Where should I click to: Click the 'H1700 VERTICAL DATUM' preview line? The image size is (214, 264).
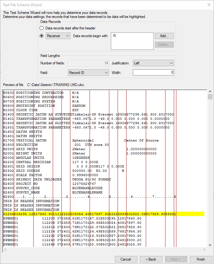click(x=81, y=141)
